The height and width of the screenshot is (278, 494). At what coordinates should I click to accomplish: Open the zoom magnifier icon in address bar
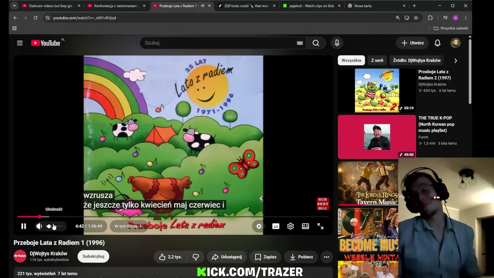(x=398, y=18)
